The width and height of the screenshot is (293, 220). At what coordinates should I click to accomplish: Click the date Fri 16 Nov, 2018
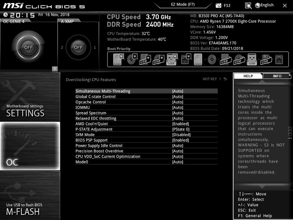tap(54, 15)
